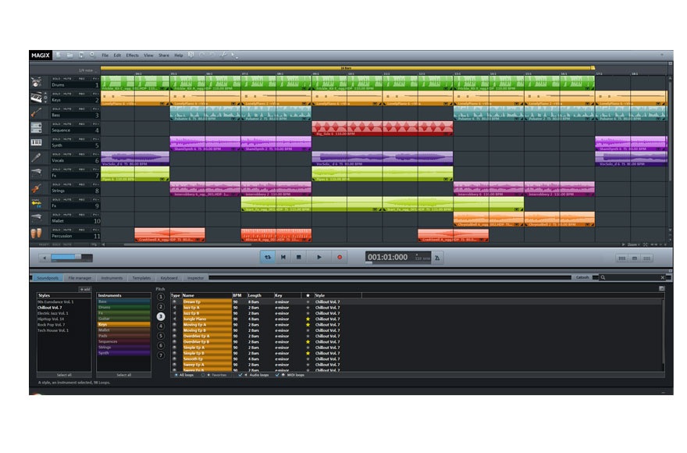The width and height of the screenshot is (687, 453).
Task: Select pitch button 3
Action: [x=161, y=316]
